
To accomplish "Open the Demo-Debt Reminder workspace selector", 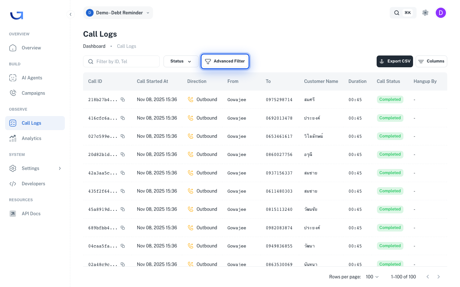I will [118, 13].
